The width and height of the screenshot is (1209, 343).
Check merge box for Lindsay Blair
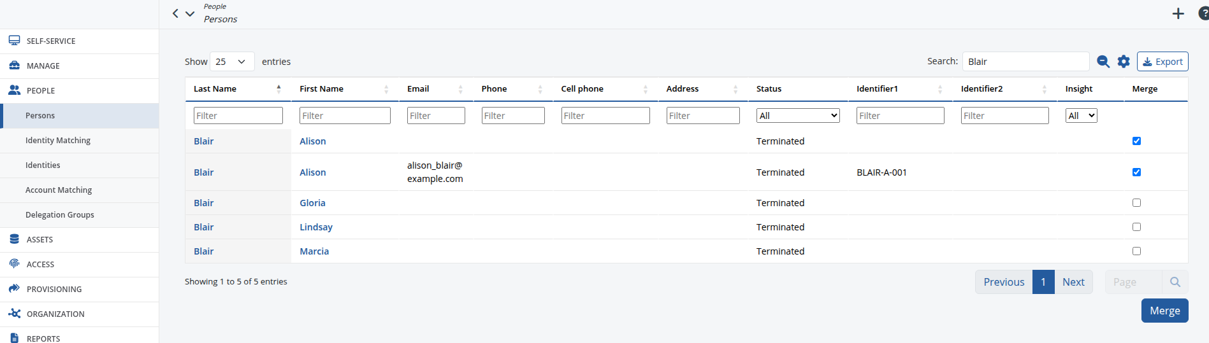point(1136,227)
